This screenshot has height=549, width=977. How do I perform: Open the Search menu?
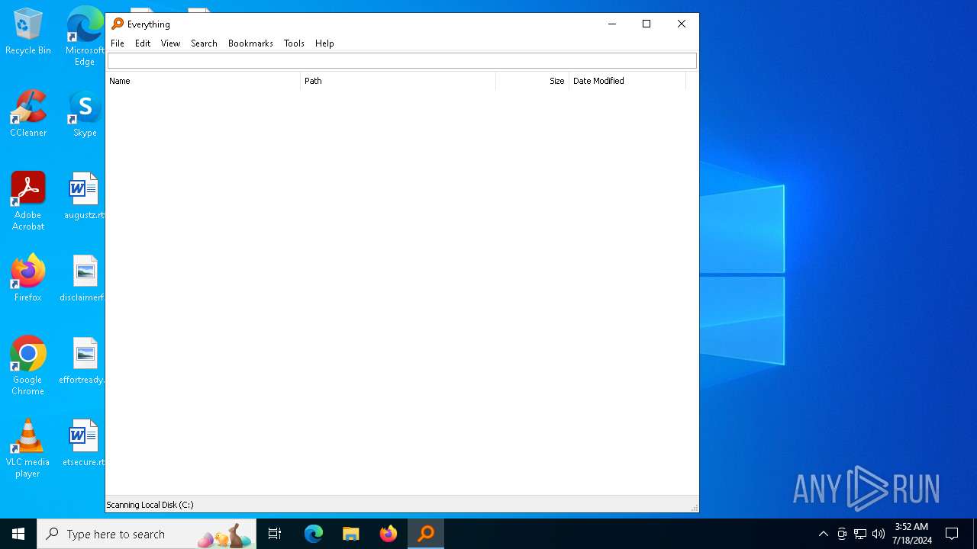click(204, 43)
